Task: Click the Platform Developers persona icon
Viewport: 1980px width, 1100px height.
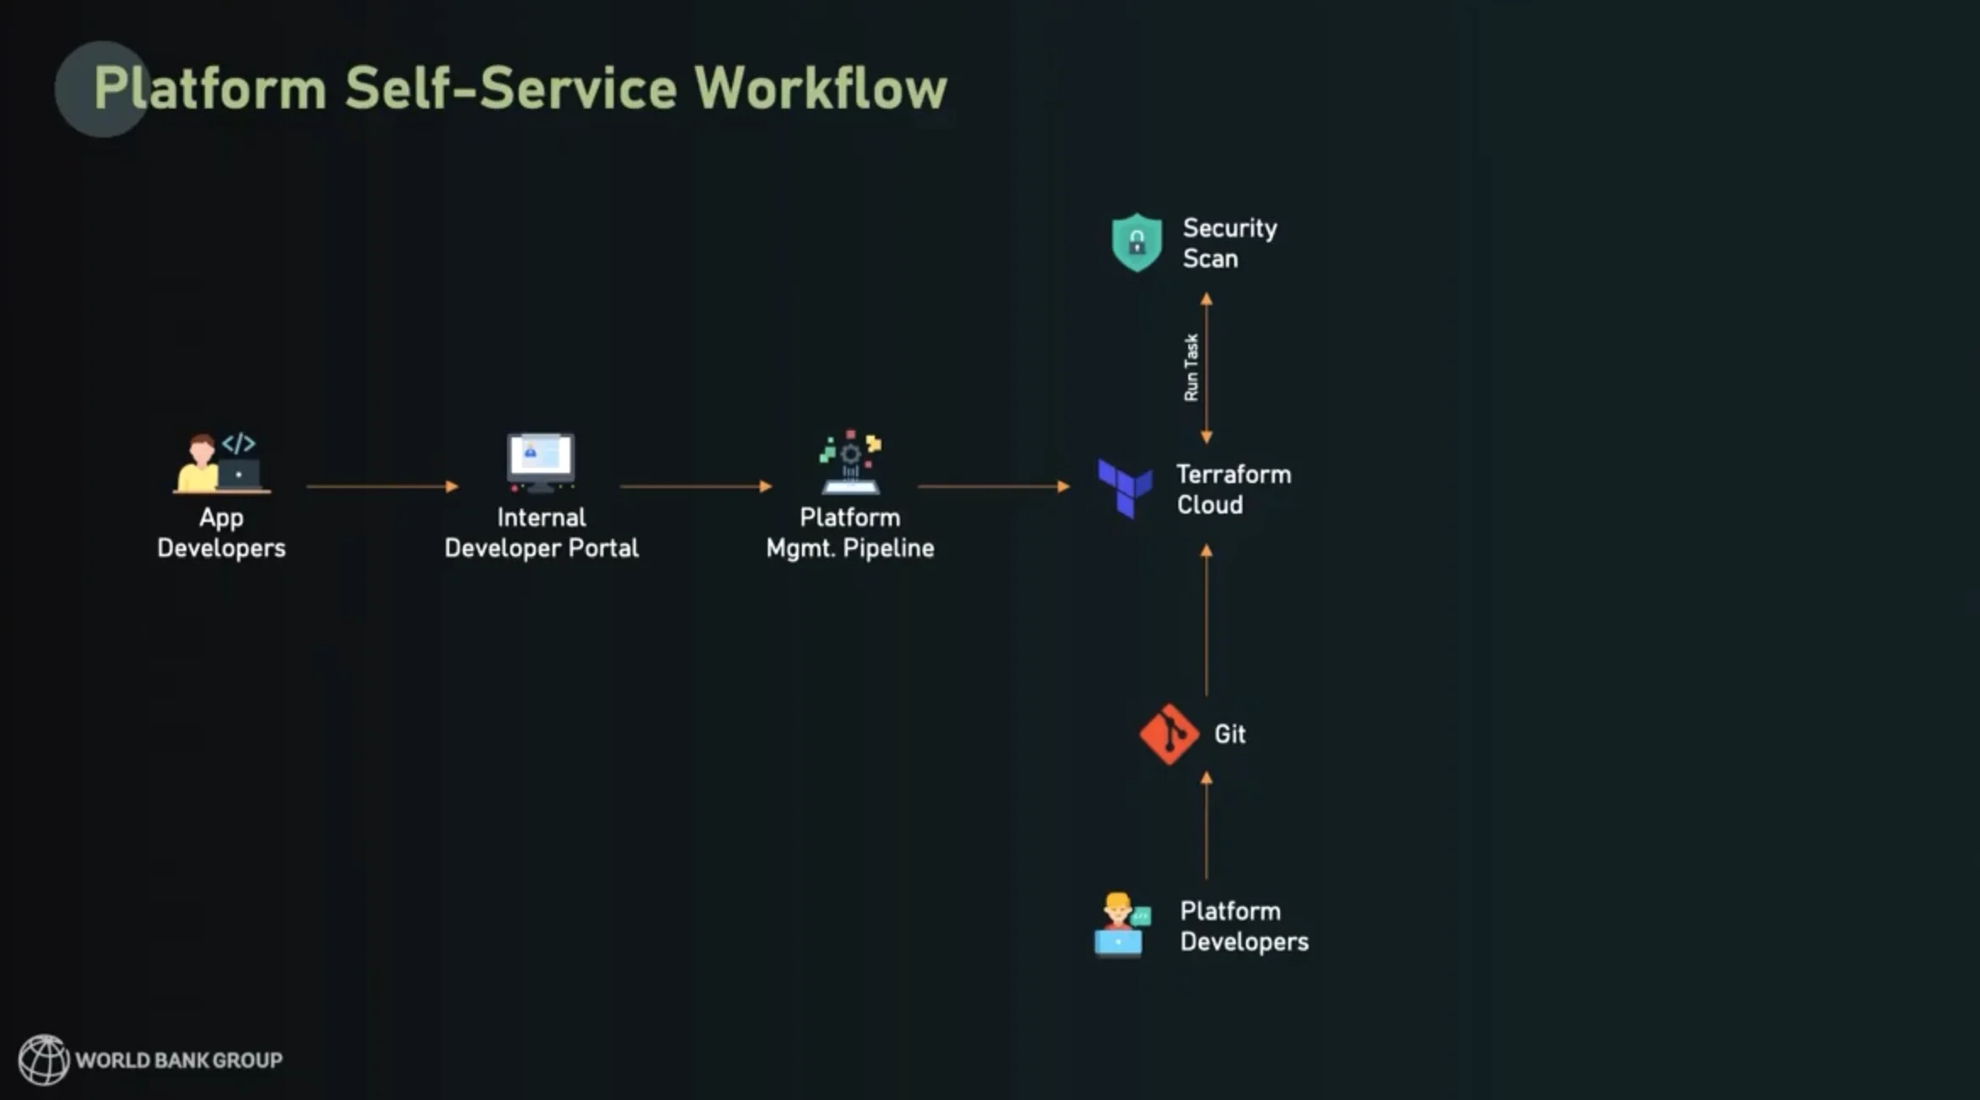Action: [x=1119, y=924]
